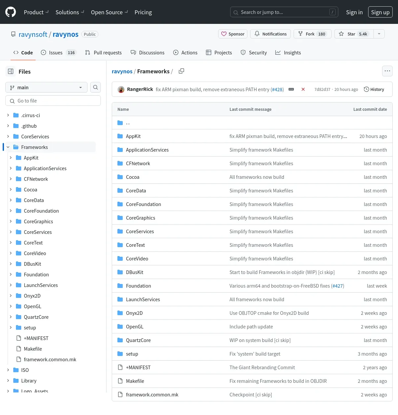Click the Makefile file icon in sidebar
Screen dimensions: 398x415
19,349
